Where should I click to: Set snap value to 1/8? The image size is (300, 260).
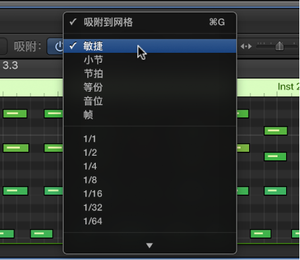(x=150, y=180)
